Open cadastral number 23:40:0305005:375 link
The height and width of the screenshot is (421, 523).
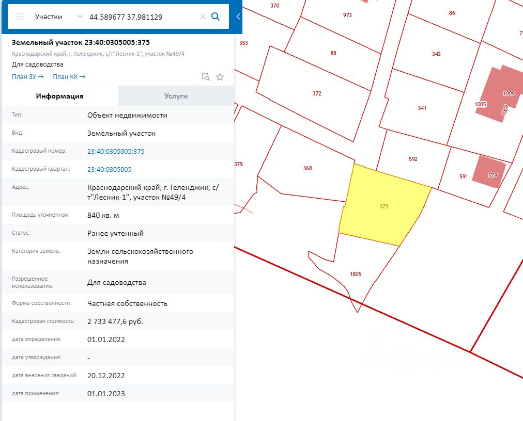tap(116, 151)
